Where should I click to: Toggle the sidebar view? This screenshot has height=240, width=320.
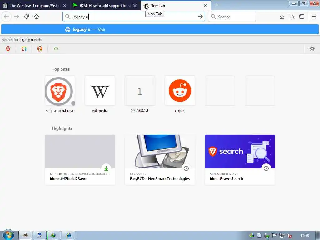302,17
